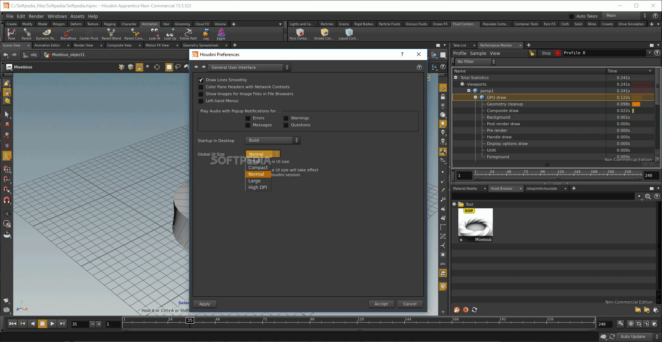Viewport: 662px width, 342px height.
Task: Click the search icon in Material Palette
Action: point(648,197)
